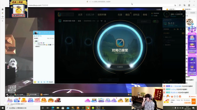Click the LosZerg username in chat
Image resolution: width=197 pixels, height=110 pixels.
pos(173,89)
